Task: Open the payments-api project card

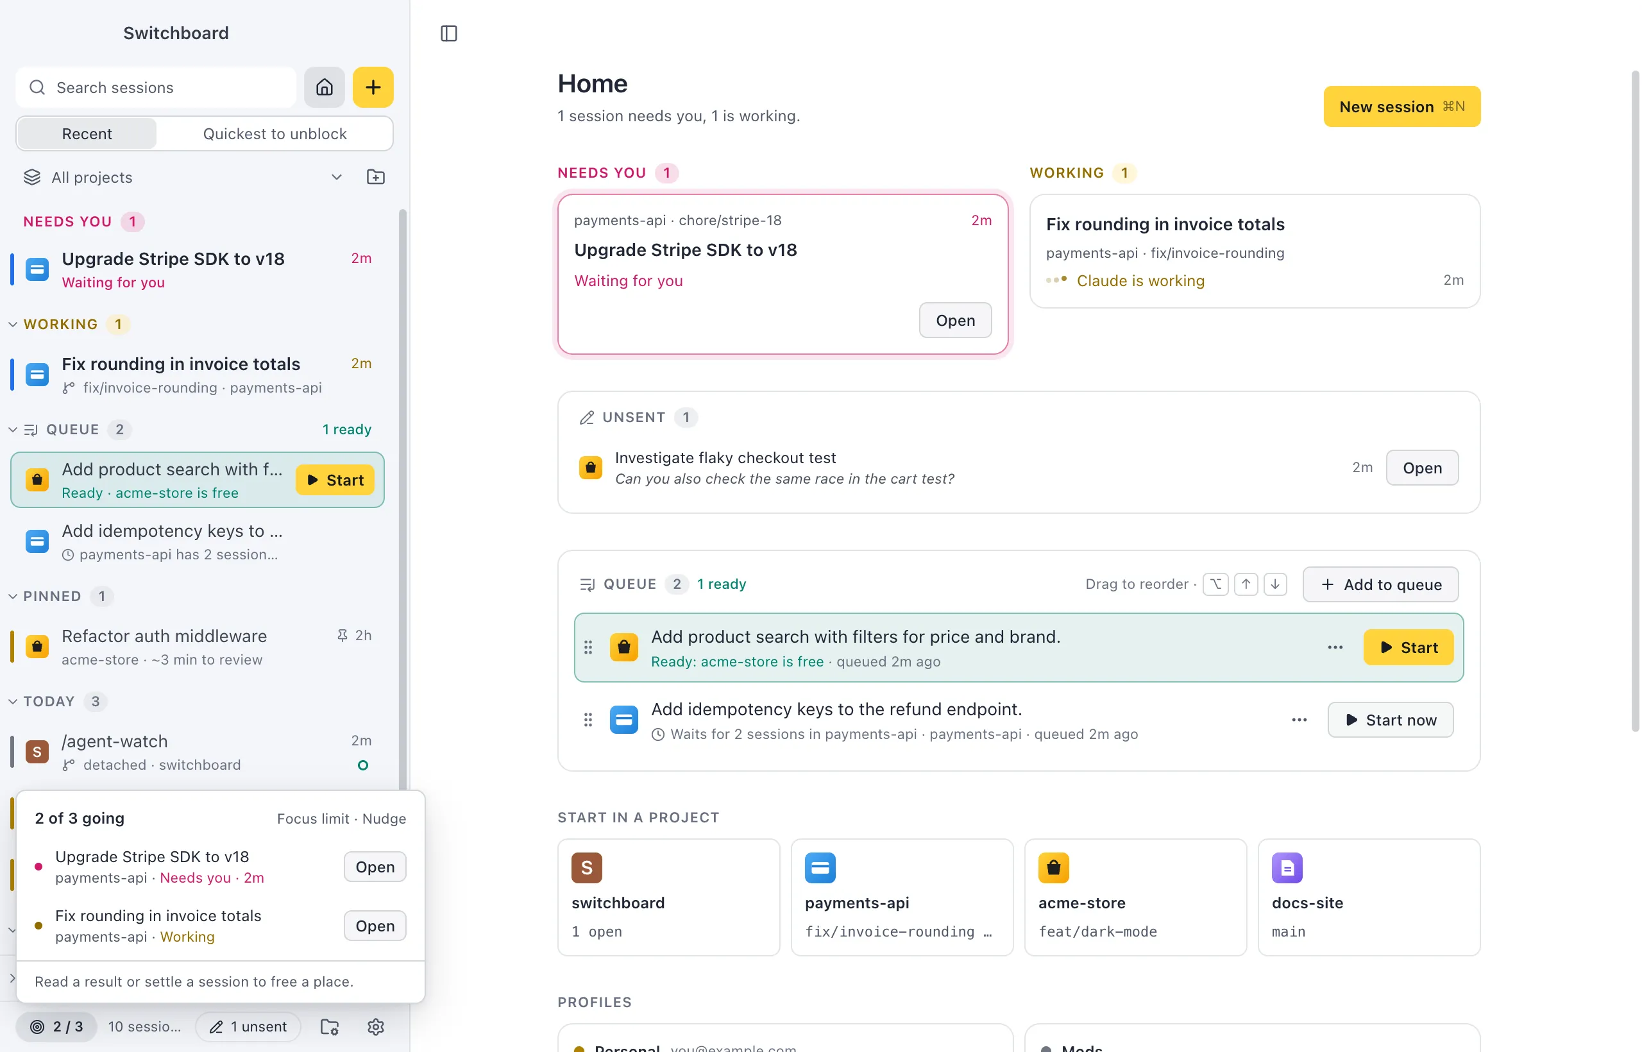Action: coord(902,896)
